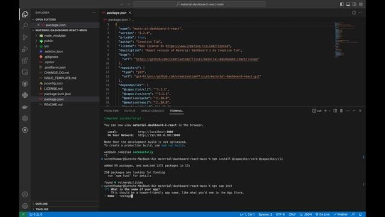Open the new terminal launch profile dropdown

[x=330, y=111]
